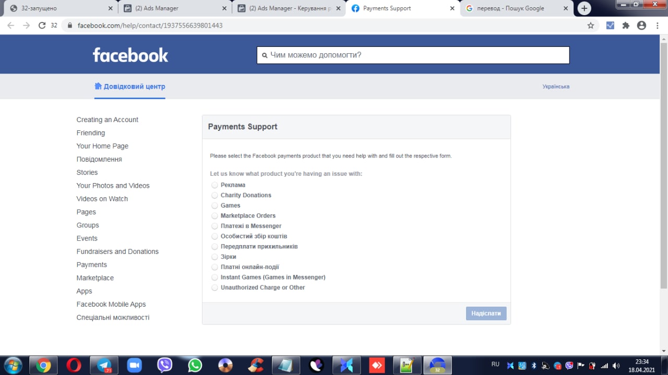Choose Marketplace Orders radio option

(x=214, y=216)
